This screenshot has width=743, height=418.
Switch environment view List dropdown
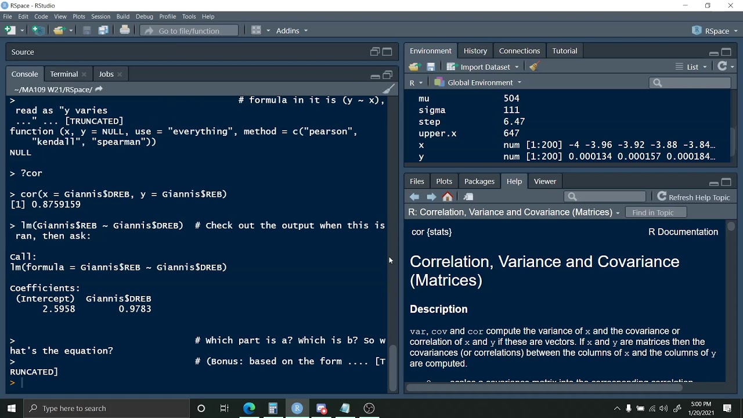(691, 67)
